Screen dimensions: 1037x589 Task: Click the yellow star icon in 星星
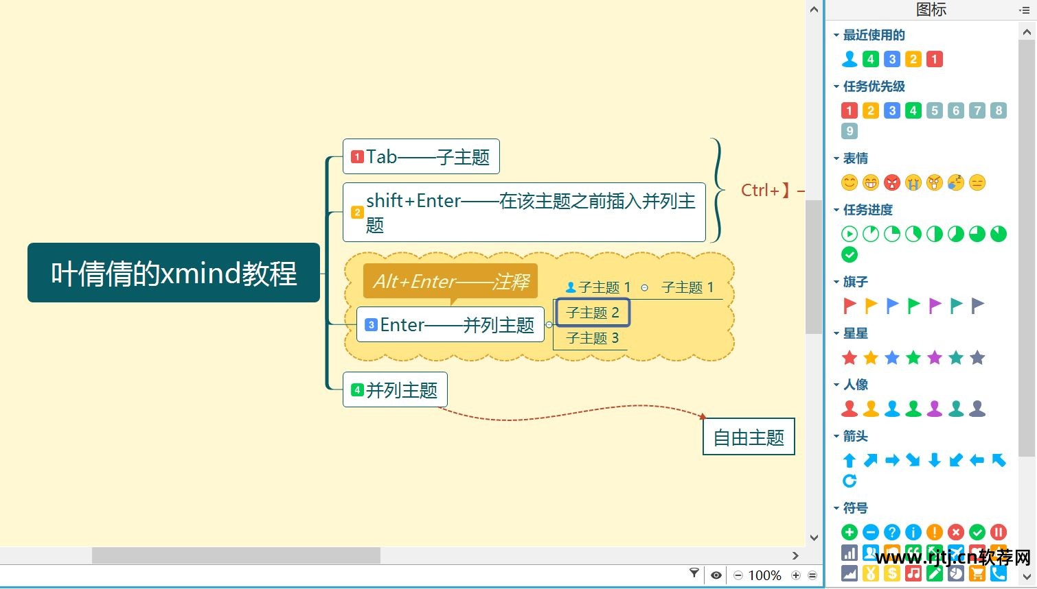[870, 357]
